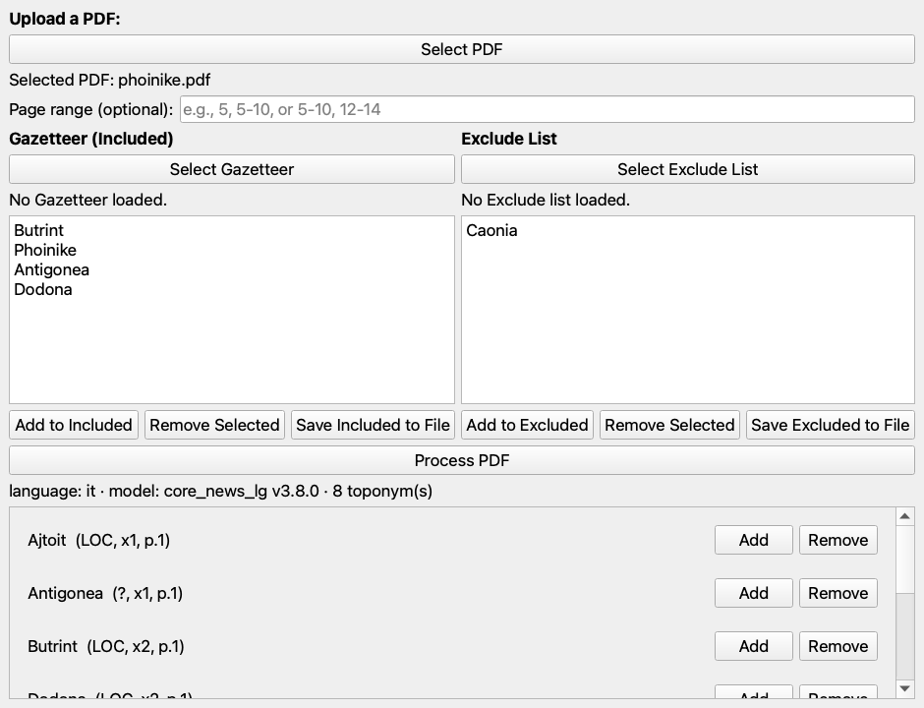Select Phoinike in the Gazetteer list
Viewport: 924px width, 708px height.
coord(45,250)
